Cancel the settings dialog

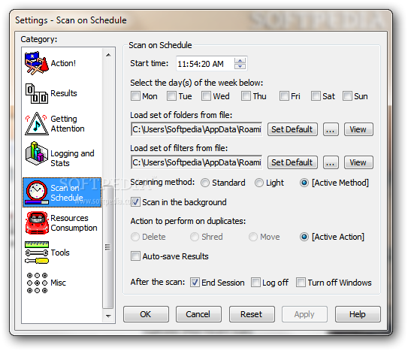click(198, 314)
